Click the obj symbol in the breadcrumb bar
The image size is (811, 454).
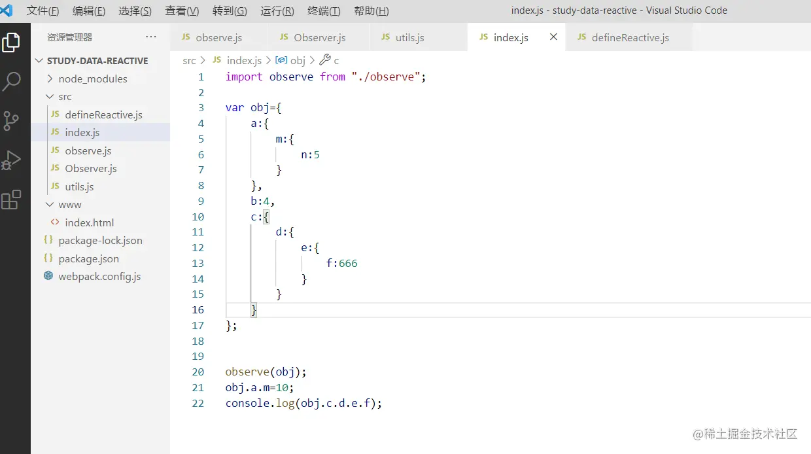298,60
